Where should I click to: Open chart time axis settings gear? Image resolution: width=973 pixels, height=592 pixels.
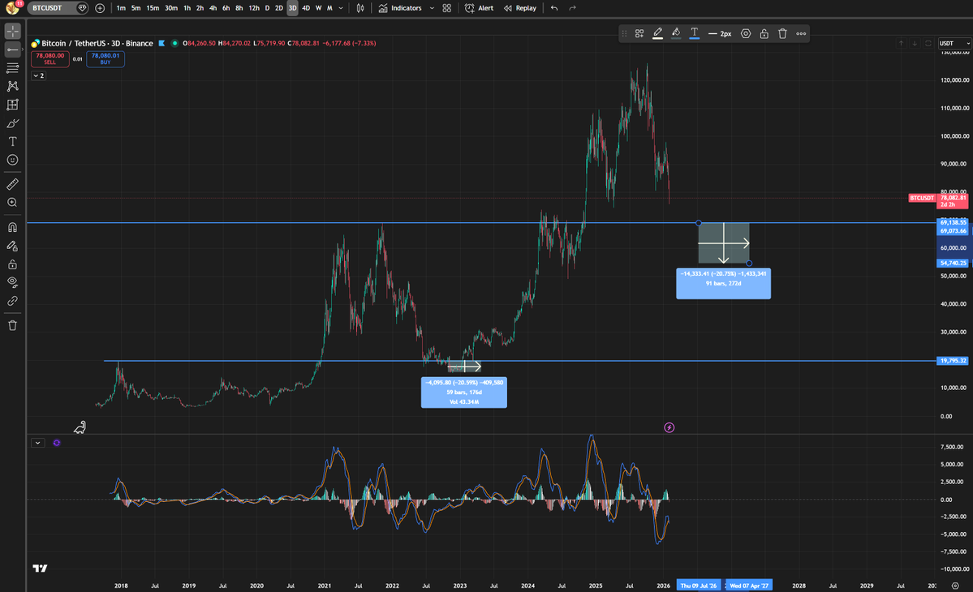(955, 586)
